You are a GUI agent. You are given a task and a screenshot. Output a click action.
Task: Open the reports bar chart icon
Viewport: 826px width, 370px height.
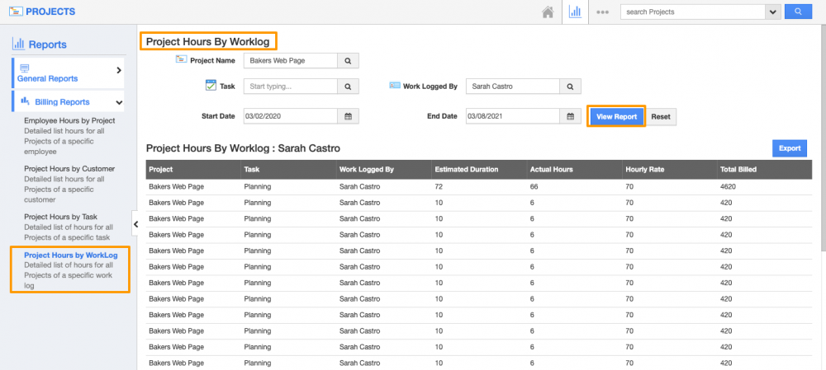pos(576,12)
